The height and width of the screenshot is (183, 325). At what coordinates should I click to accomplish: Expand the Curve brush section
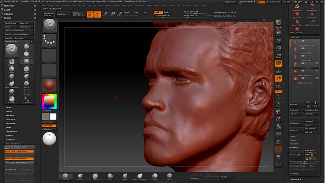[x=9, y=107]
